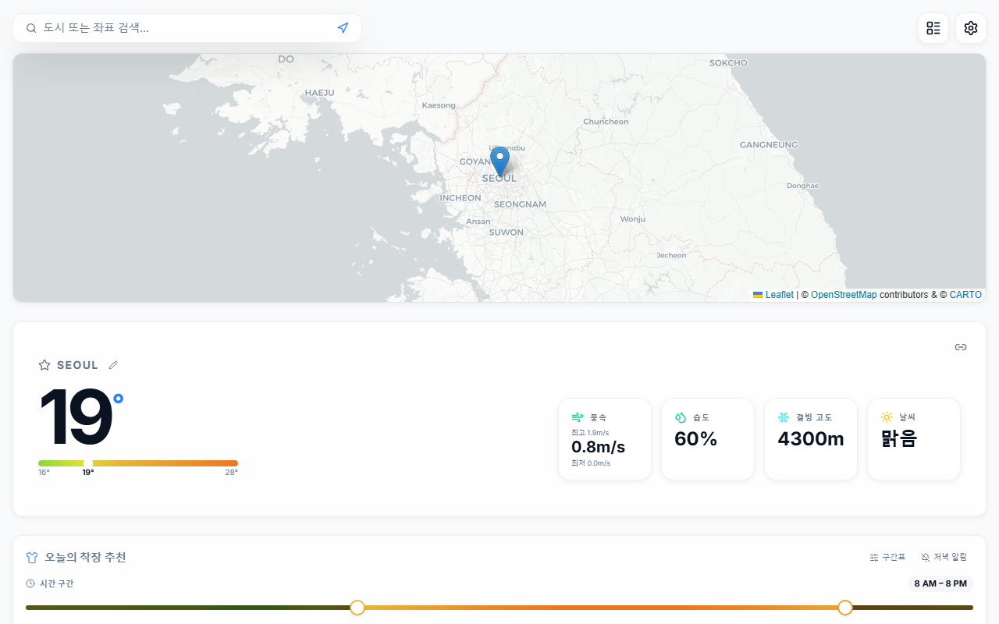Click the GANGNEUNG label on the map
The width and height of the screenshot is (999, 624).
(769, 145)
